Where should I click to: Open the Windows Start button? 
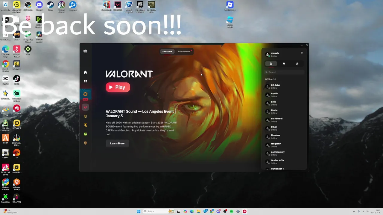[139, 211]
